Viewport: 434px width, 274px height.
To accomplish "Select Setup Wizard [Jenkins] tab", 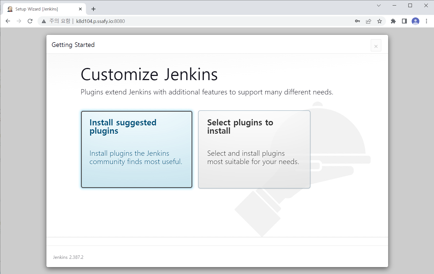I will tap(44, 9).
